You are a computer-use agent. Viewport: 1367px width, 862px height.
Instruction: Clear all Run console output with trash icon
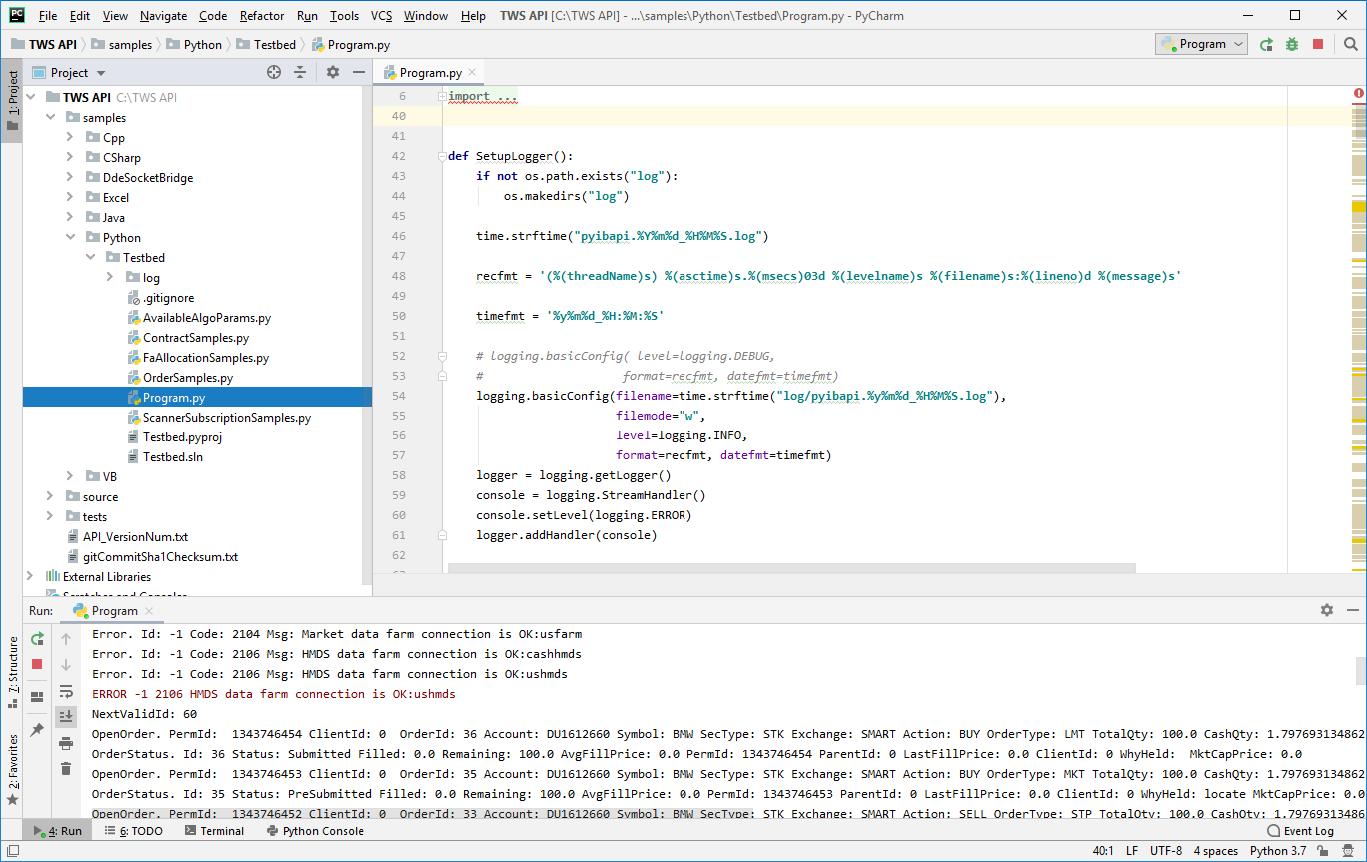click(66, 768)
